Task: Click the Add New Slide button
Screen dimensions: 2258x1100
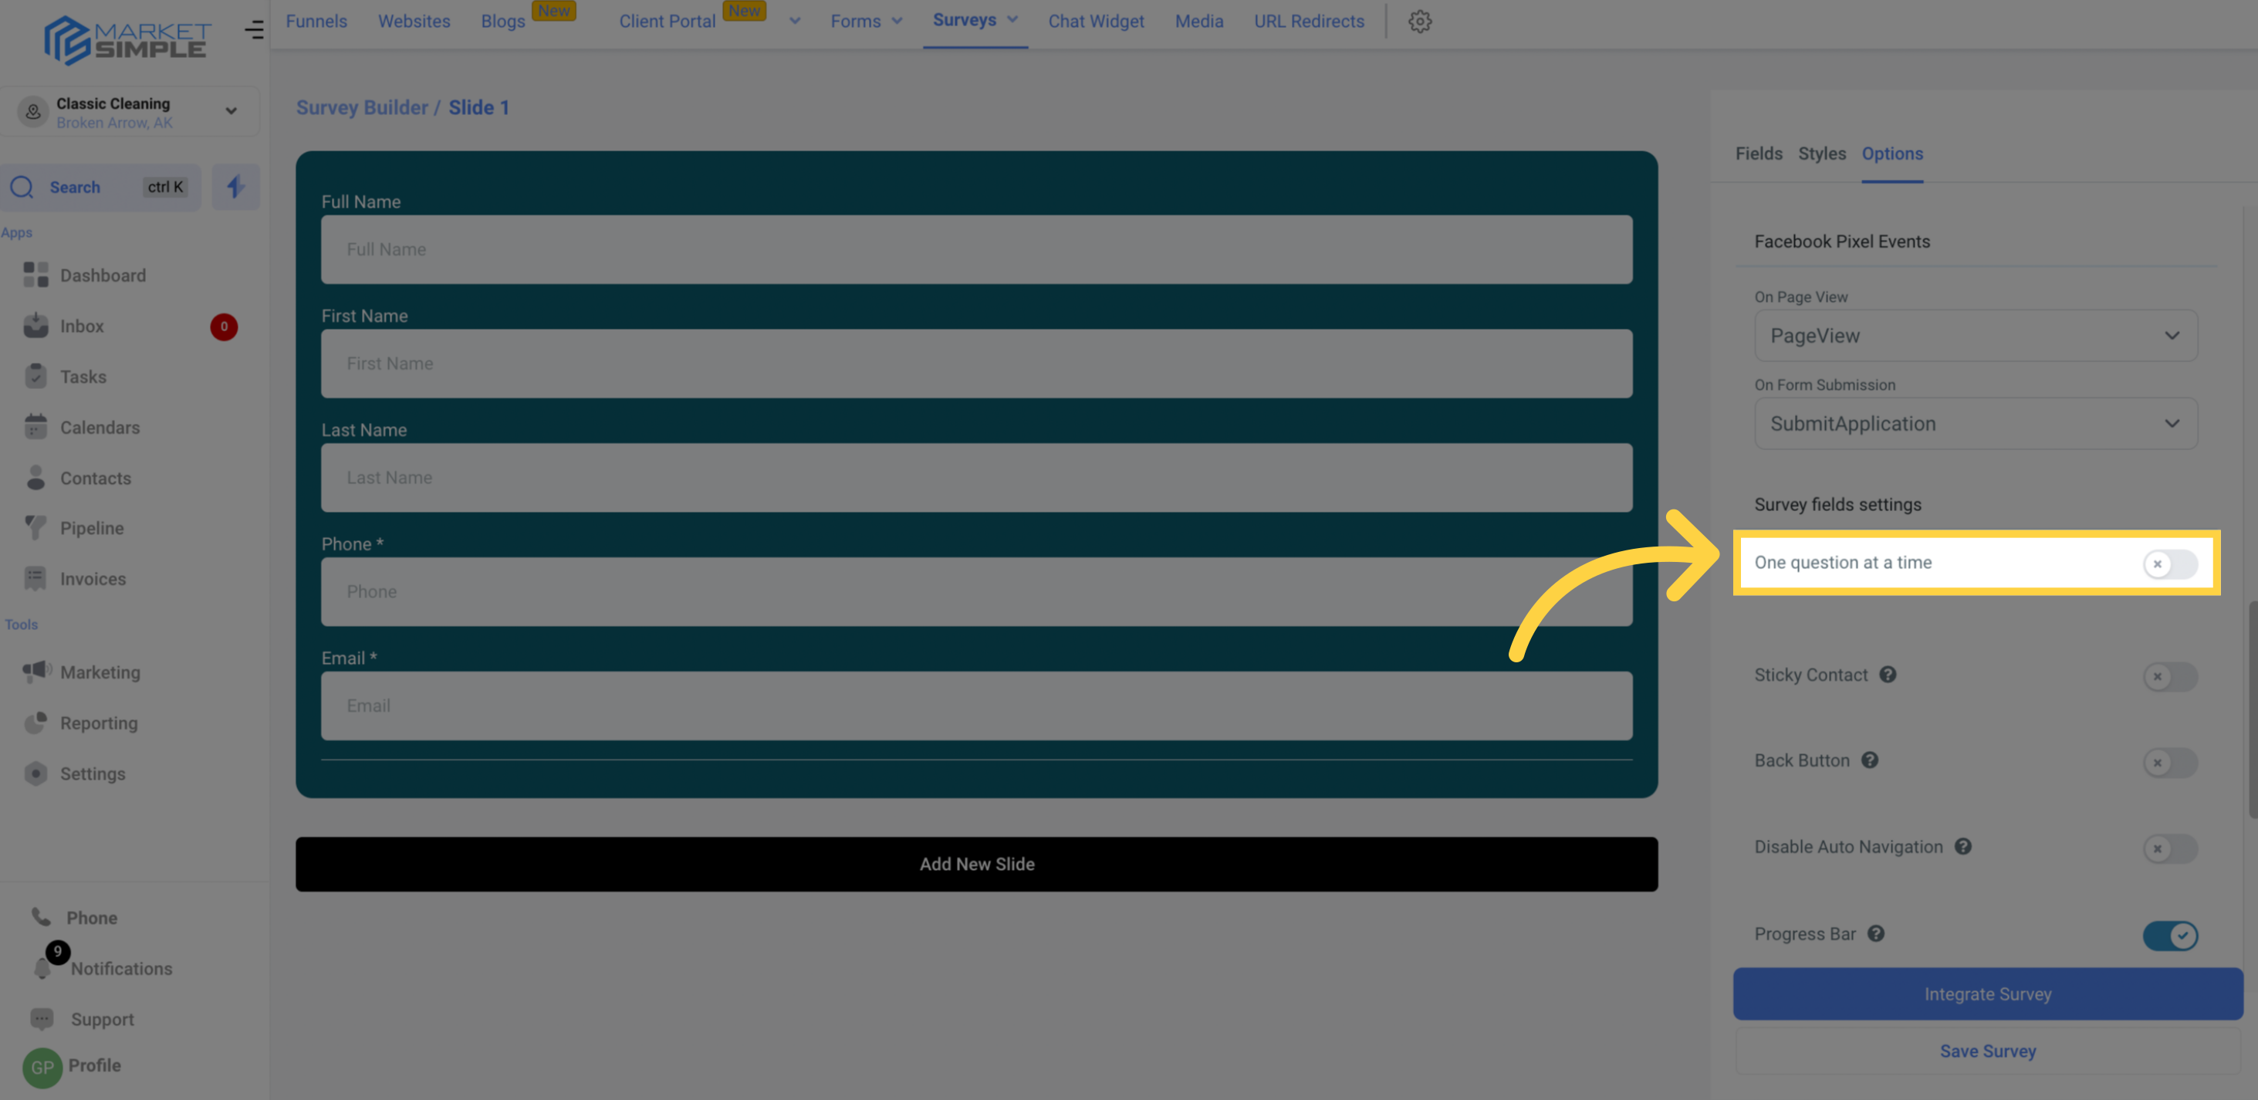Action: 976,864
